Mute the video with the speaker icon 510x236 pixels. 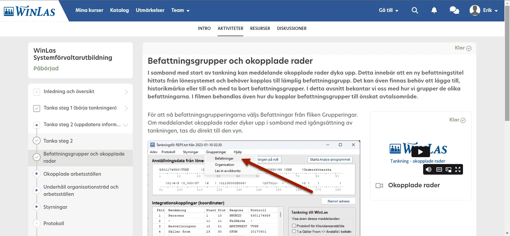click(x=428, y=170)
